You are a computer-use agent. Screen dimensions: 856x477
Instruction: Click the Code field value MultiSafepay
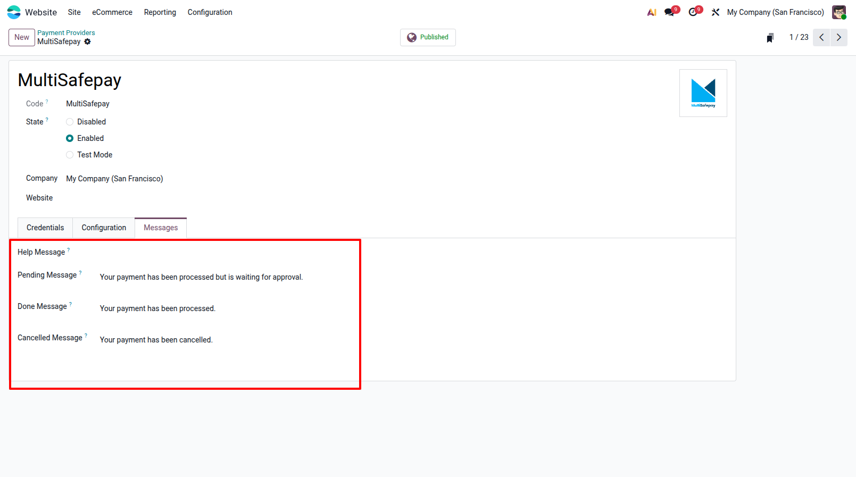[88, 104]
